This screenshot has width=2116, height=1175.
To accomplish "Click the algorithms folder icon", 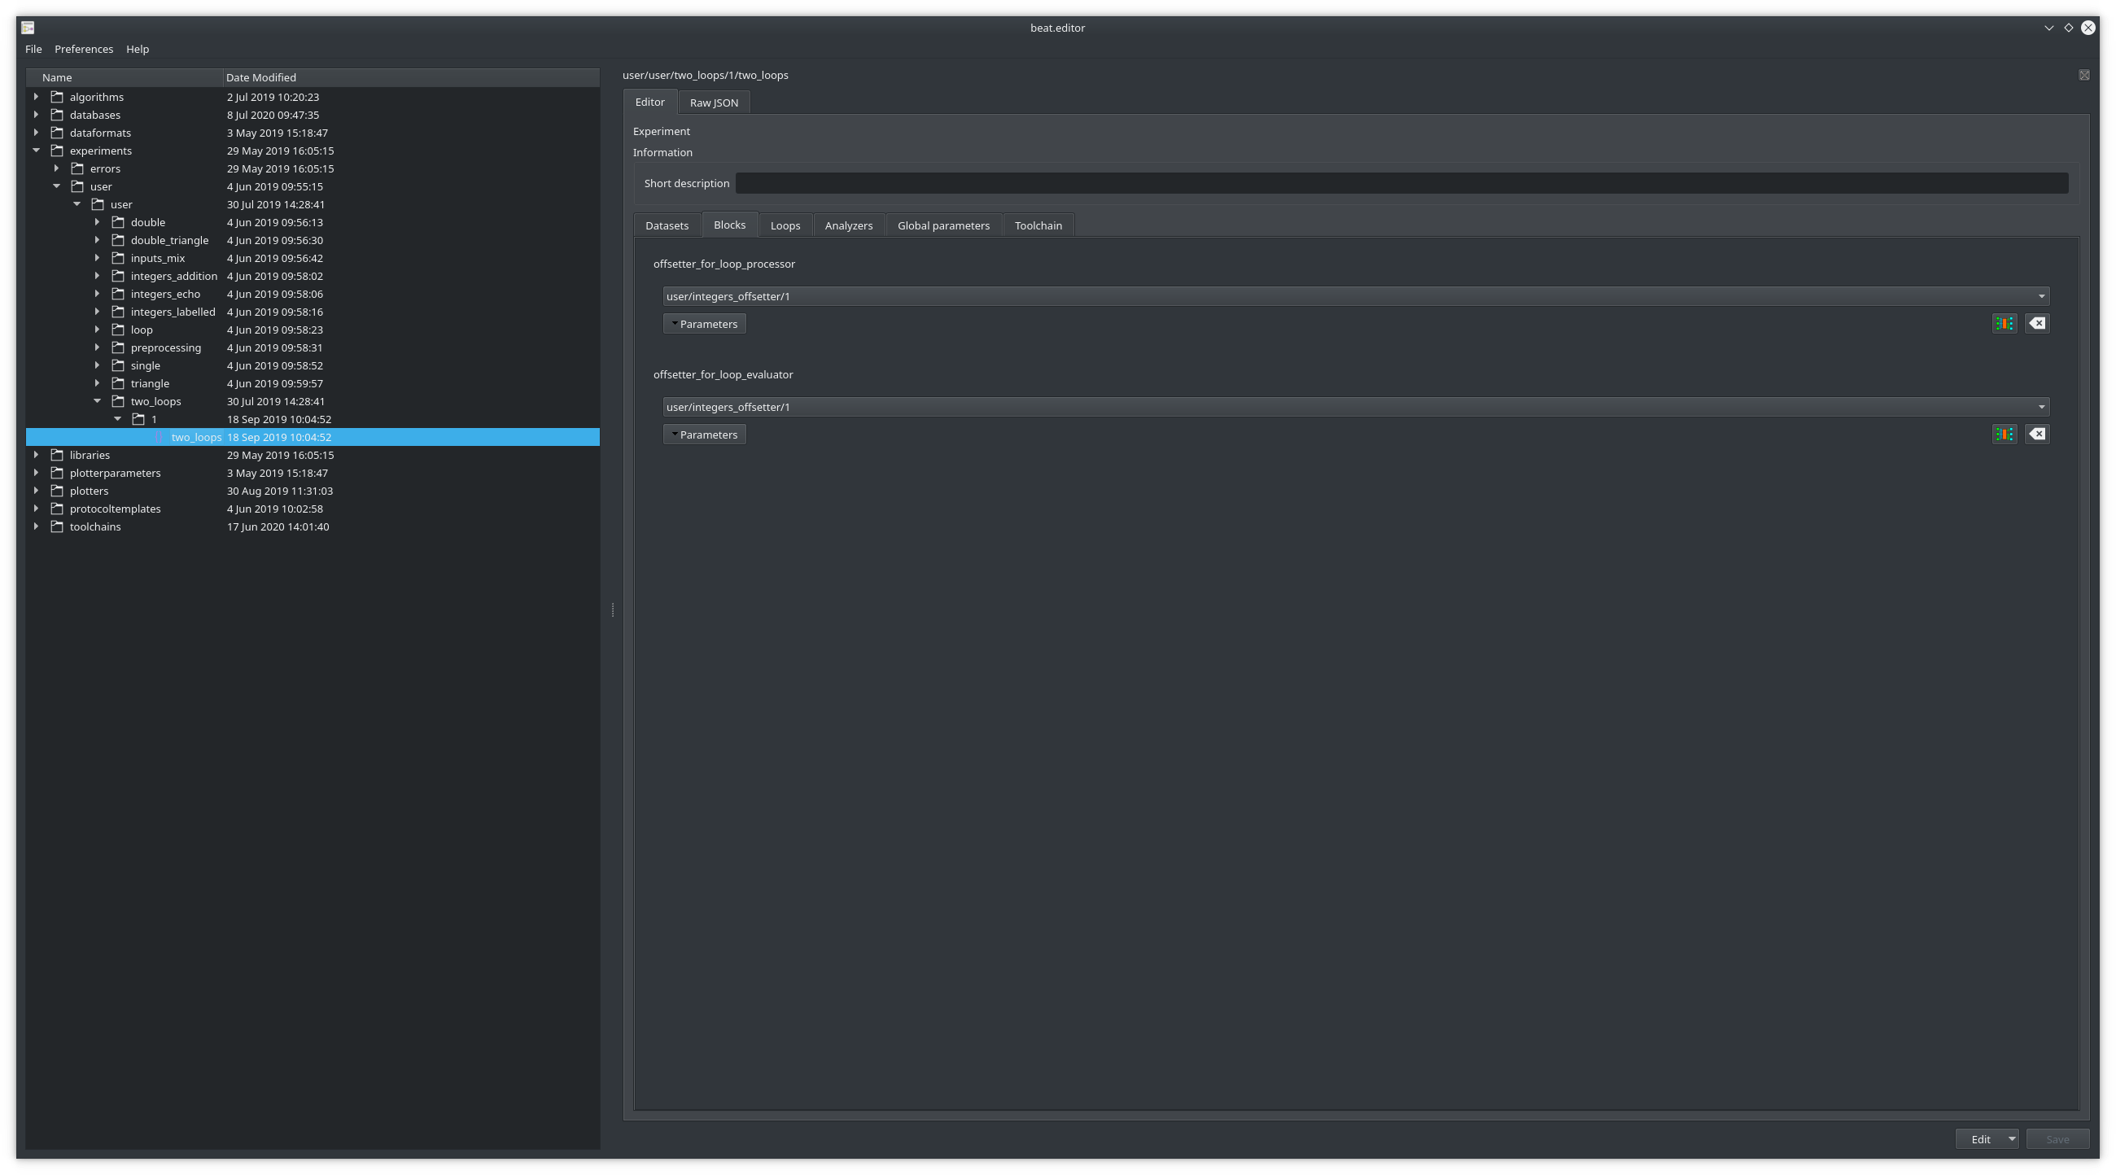I will 58,96.
